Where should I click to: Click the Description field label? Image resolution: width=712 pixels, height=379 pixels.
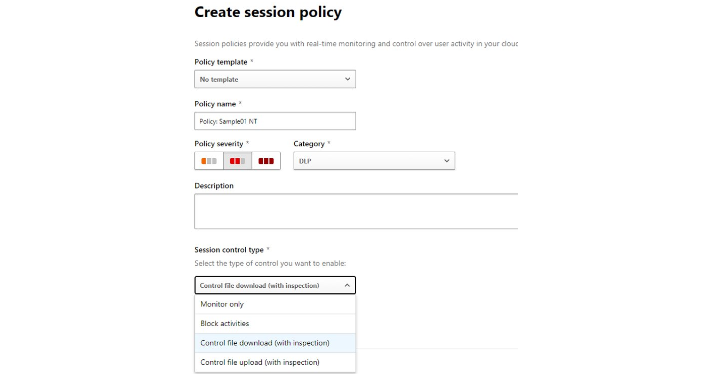click(214, 185)
